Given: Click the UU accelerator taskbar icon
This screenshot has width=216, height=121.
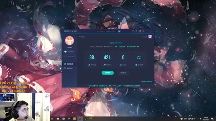Looking at the screenshot, I should 69,119.
